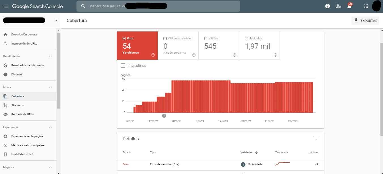Open the Google apps grid
383x174 pixels.
366,6
